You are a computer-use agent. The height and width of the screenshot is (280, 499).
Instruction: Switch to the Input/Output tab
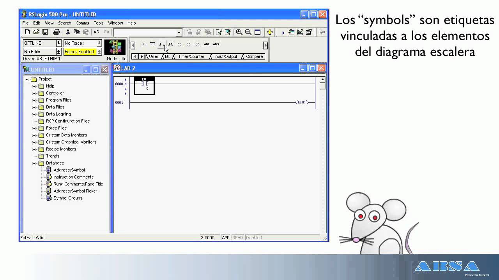tap(225, 56)
